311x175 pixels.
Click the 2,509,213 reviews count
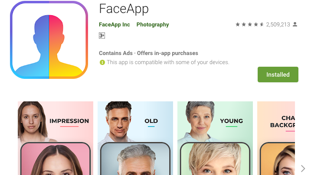pos(278,25)
